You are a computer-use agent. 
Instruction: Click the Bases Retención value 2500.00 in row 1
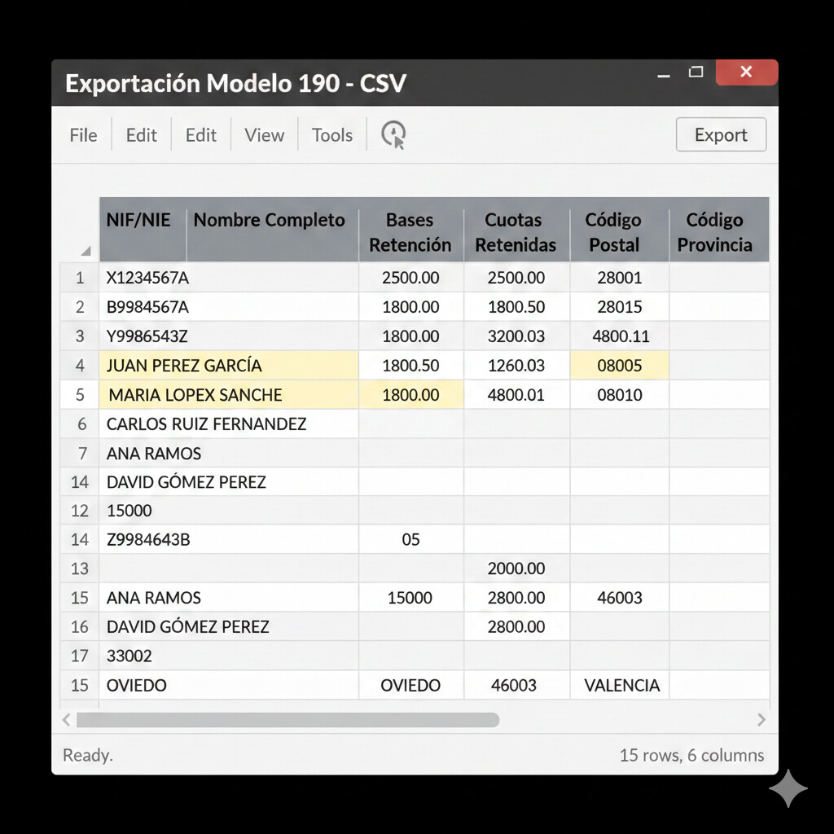coord(410,278)
